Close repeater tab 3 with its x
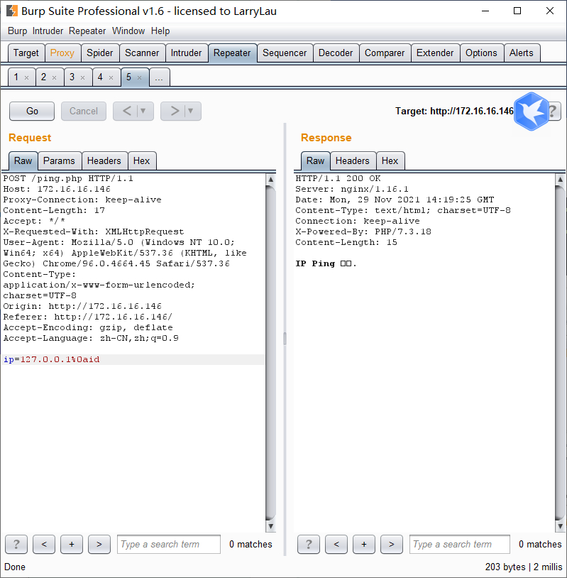This screenshot has height=578, width=567. coord(82,78)
